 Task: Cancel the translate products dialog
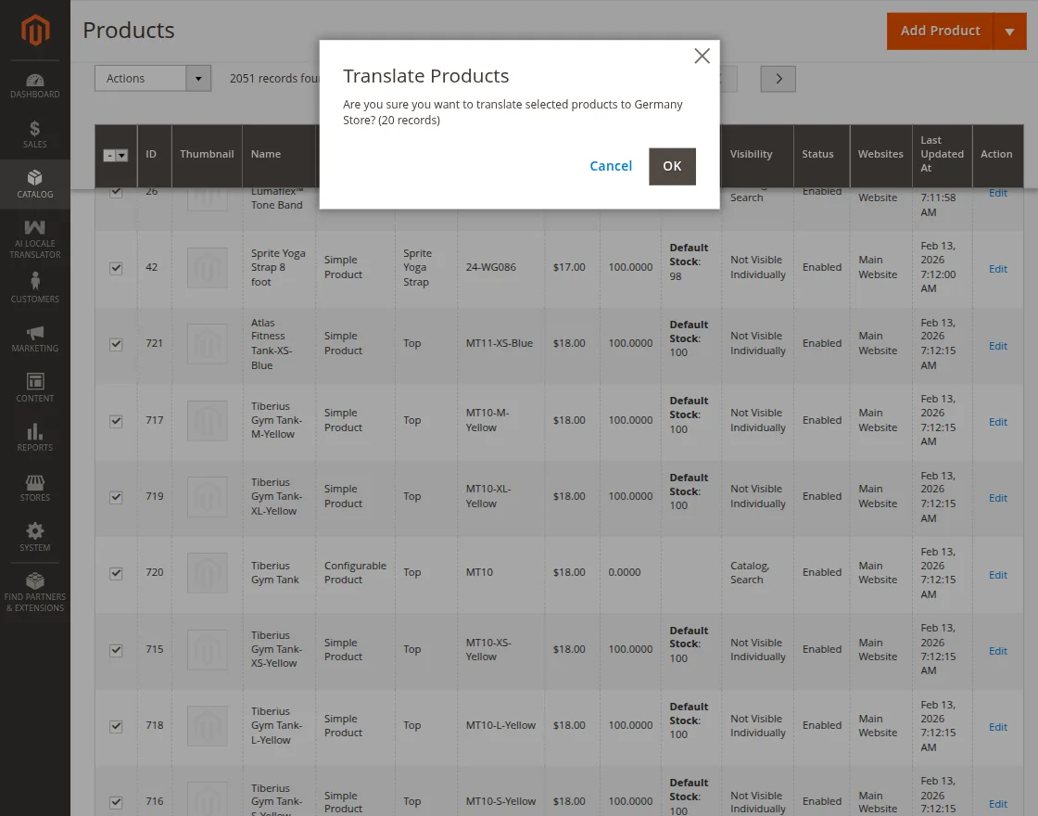coord(611,166)
